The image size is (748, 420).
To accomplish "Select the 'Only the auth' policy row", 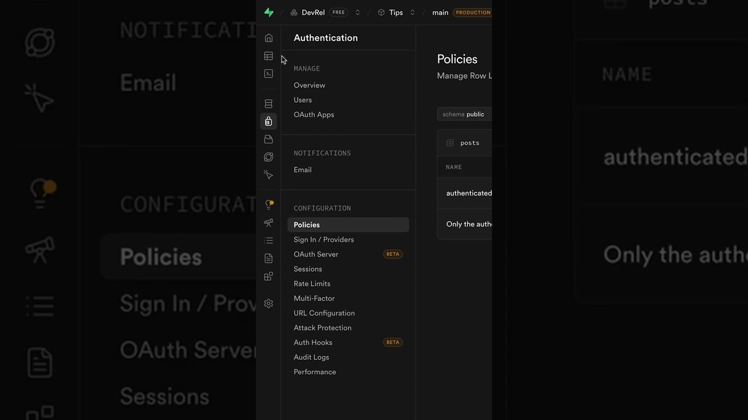I will point(465,224).
